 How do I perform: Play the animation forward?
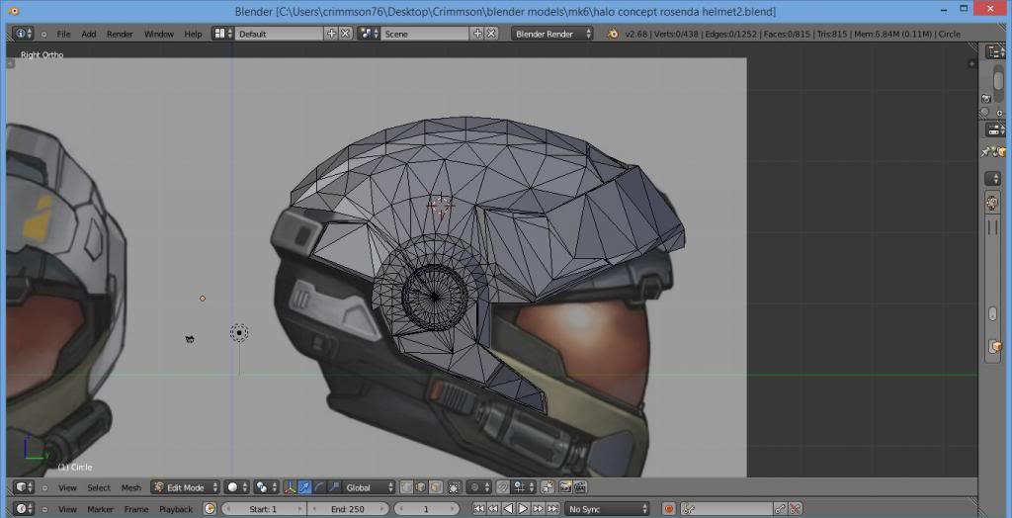point(523,509)
